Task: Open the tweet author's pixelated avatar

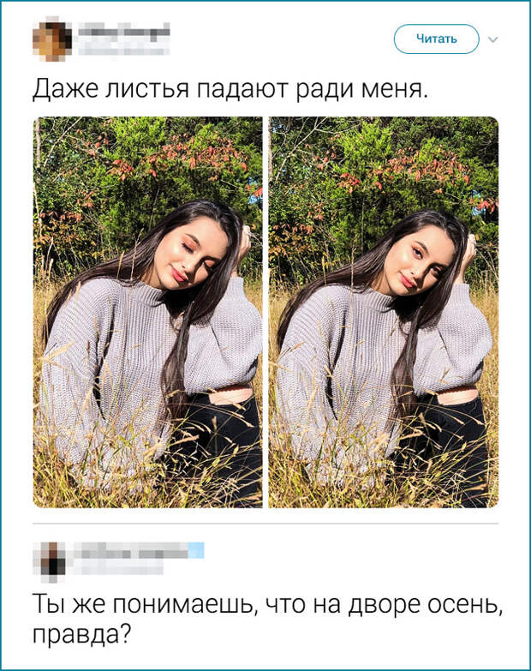Action: coord(51,38)
